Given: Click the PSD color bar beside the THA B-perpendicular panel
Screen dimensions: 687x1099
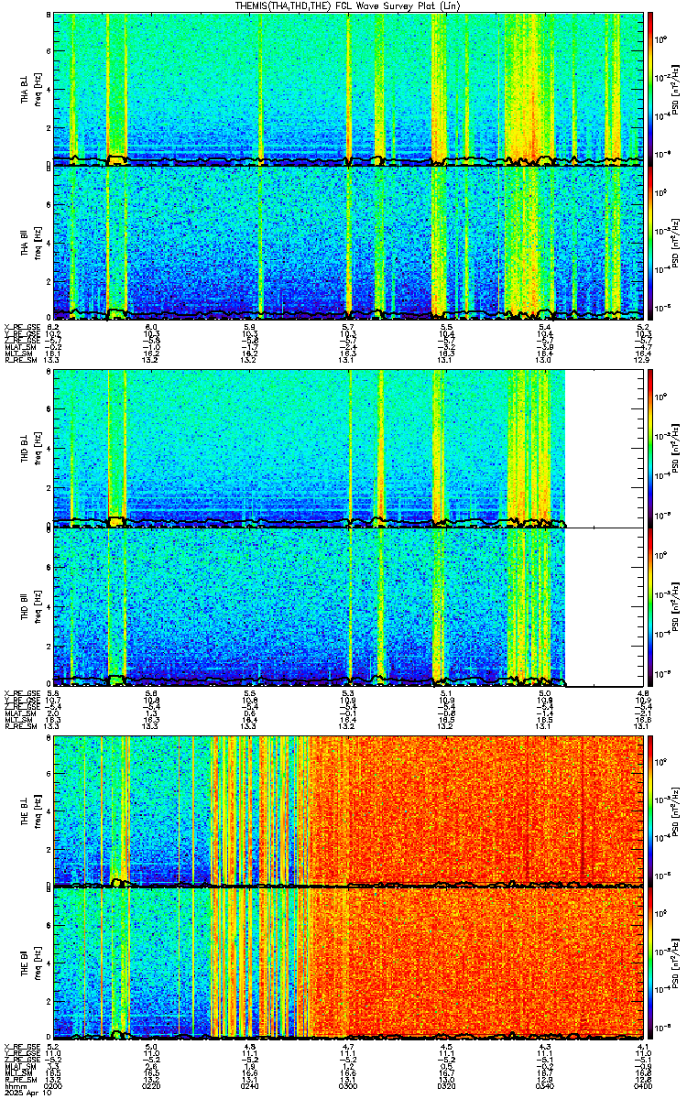Looking at the screenshot, I should (651, 89).
